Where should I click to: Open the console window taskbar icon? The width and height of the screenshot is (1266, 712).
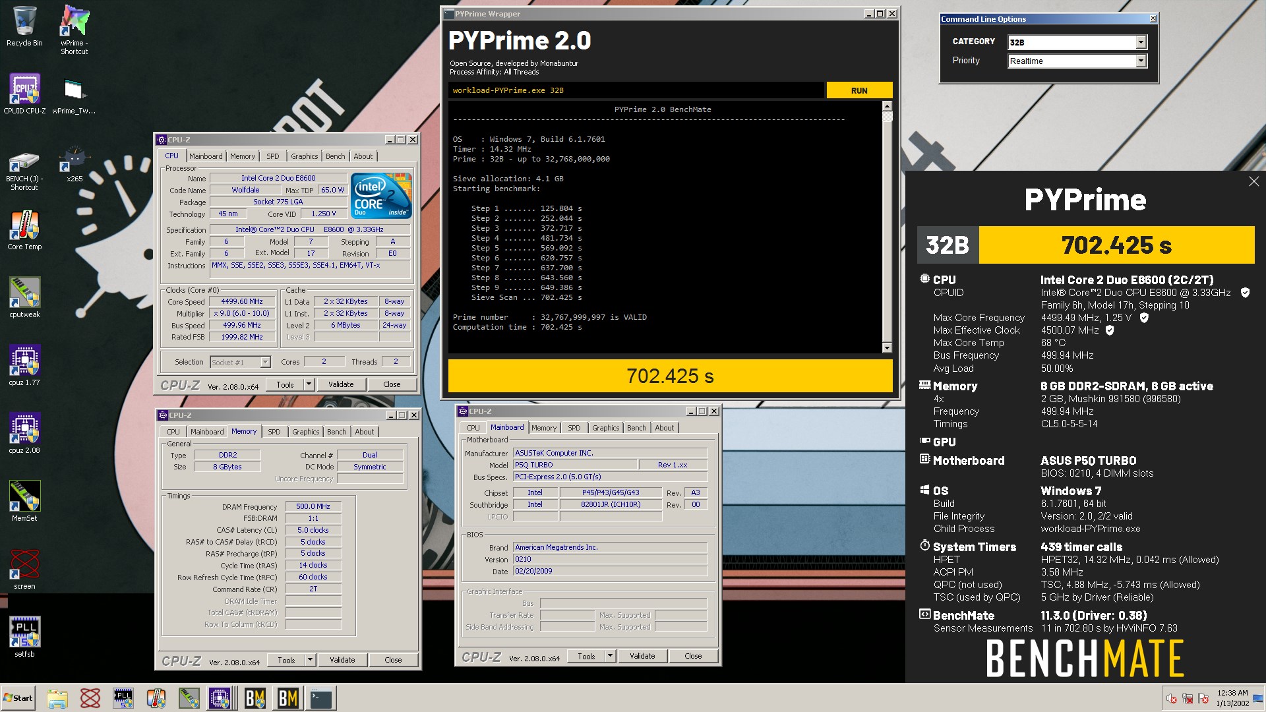[321, 698]
